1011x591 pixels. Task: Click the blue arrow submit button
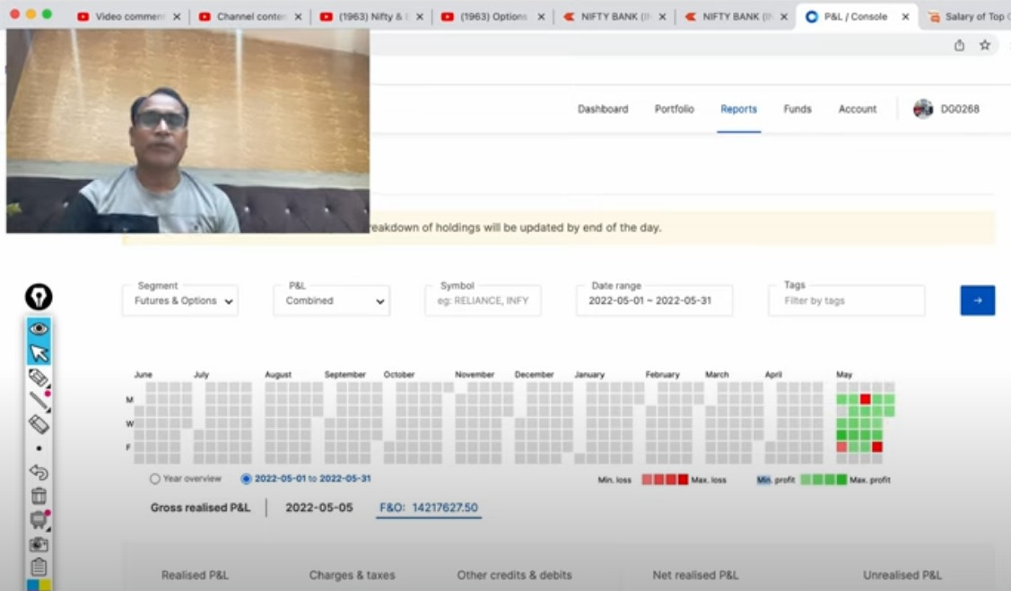977,300
